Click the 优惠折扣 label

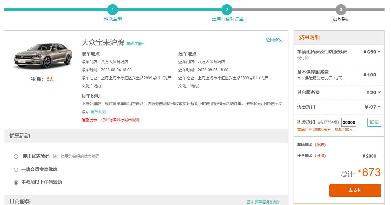click(306, 107)
